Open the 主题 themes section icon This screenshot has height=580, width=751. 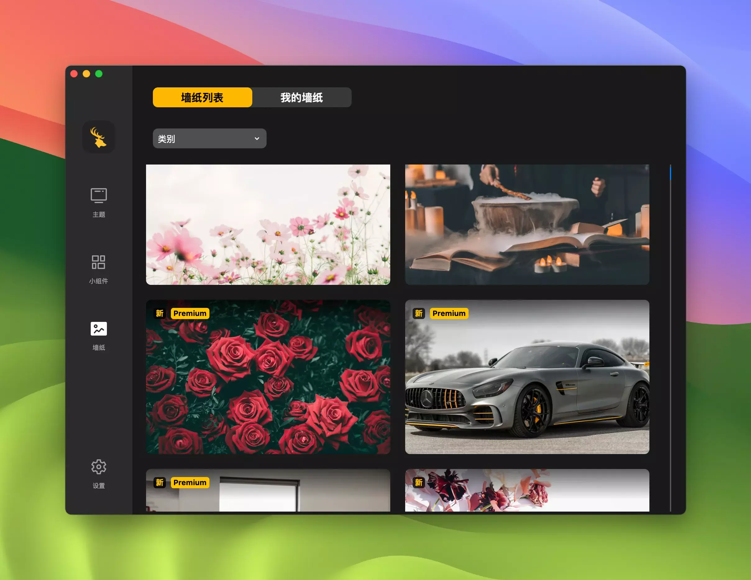99,195
